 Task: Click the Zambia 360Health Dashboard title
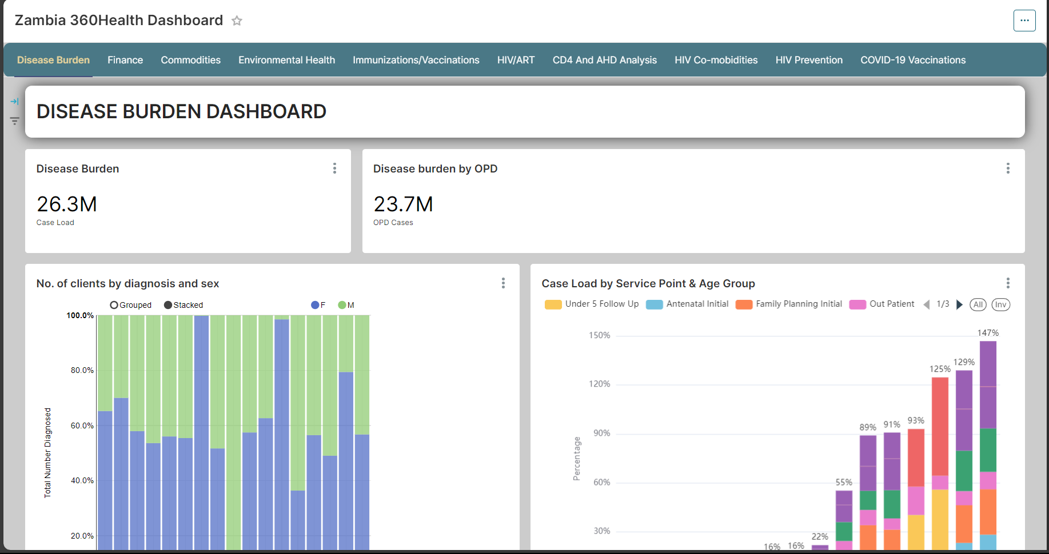click(x=119, y=21)
